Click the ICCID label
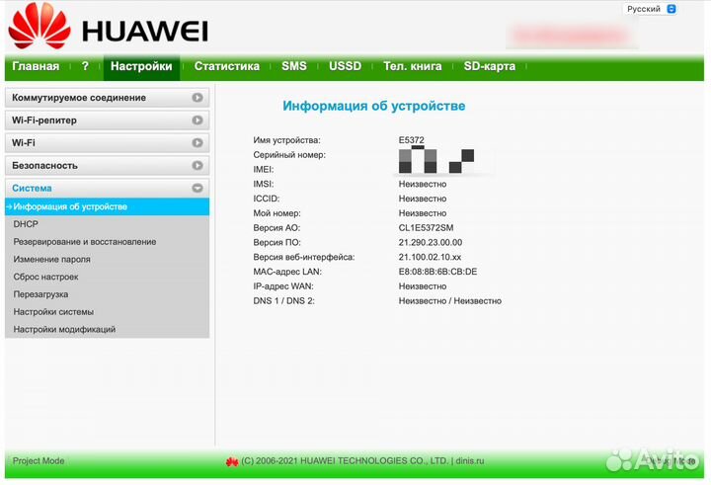 [x=267, y=199]
